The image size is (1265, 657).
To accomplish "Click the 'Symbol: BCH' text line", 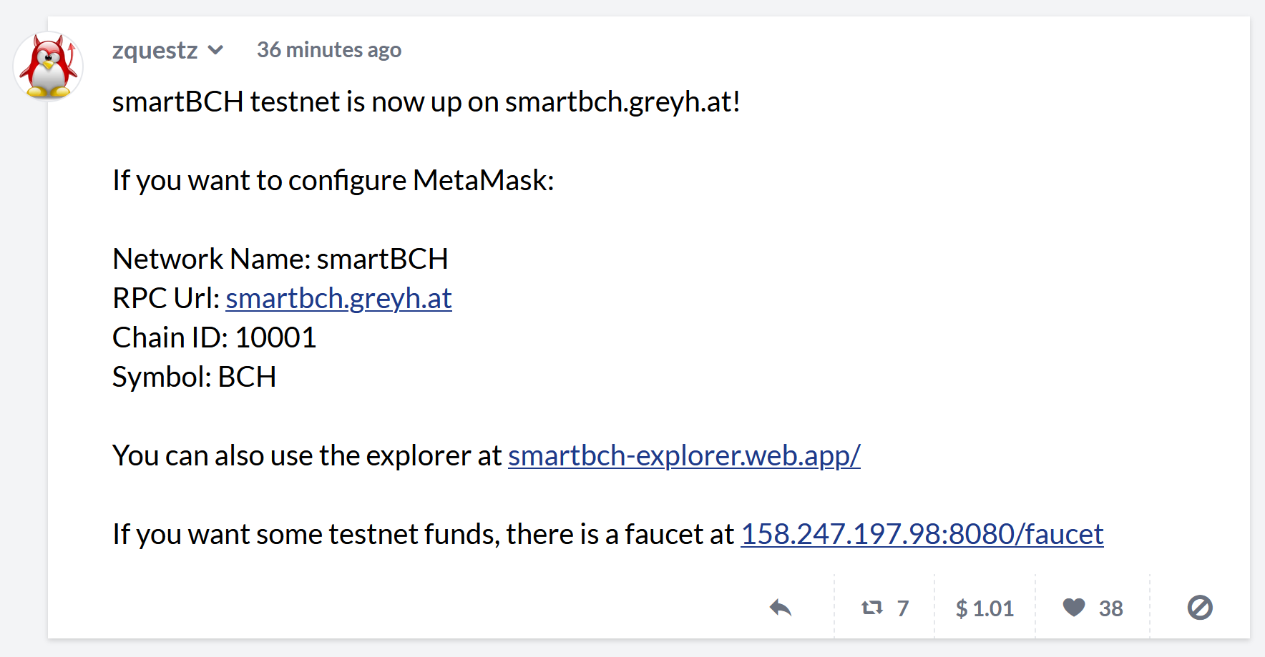I will [195, 377].
